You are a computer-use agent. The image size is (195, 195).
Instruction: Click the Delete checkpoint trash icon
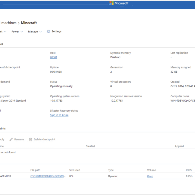coord(30,139)
